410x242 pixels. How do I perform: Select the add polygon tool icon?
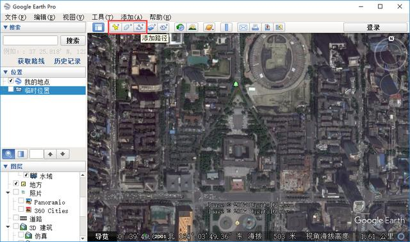(x=127, y=27)
